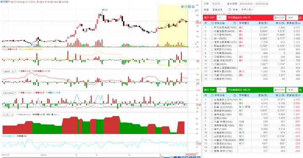The width and height of the screenshot is (303, 158).
Task: Click circle icon before 券商名稱 in buyer header
Action: (213, 23)
